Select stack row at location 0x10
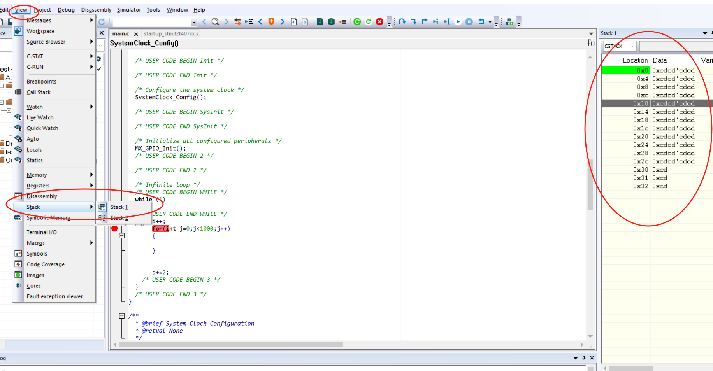 (657, 103)
